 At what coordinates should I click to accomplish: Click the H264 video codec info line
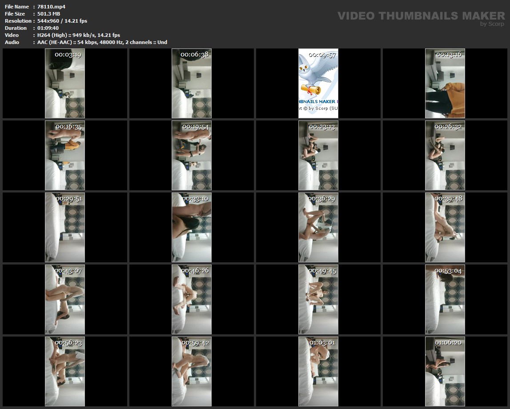pos(79,35)
